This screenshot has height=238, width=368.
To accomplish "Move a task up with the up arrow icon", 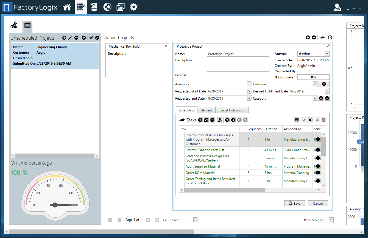I will (x=227, y=120).
